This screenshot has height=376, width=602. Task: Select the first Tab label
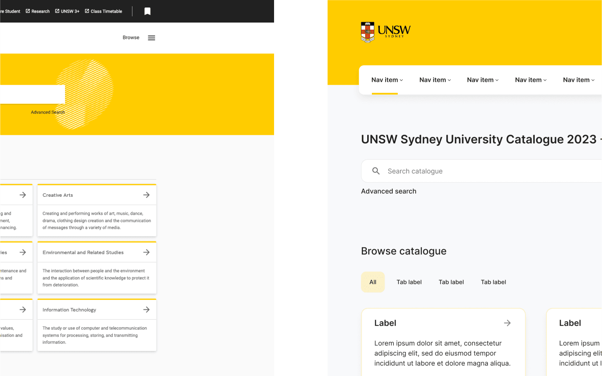[x=409, y=282]
